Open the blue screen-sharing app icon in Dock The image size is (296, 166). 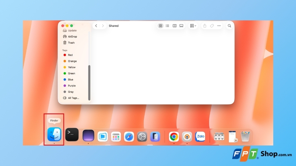(x=102, y=136)
